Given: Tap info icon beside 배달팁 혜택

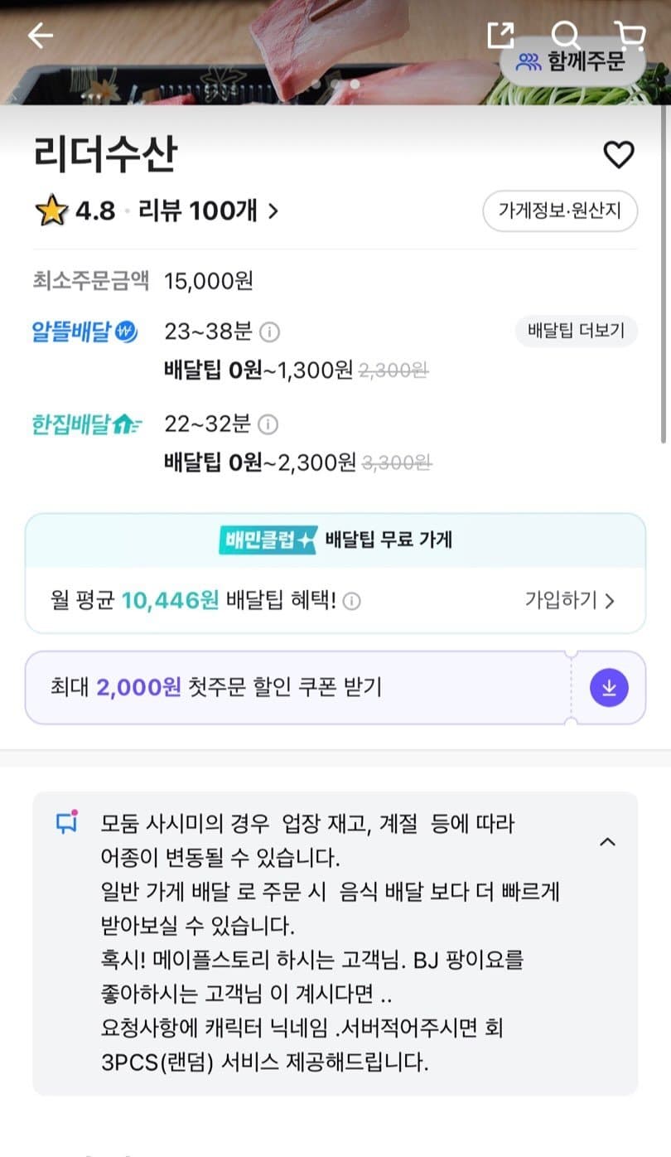Looking at the screenshot, I should pos(351,602).
